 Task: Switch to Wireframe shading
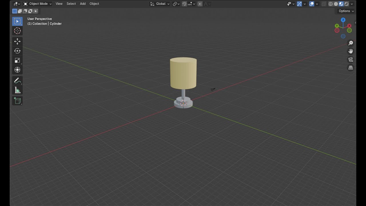point(331,4)
